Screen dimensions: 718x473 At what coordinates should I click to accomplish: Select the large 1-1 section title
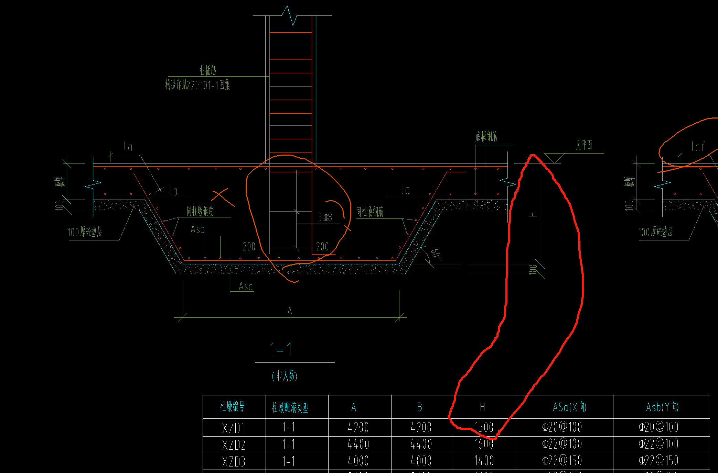(x=281, y=349)
